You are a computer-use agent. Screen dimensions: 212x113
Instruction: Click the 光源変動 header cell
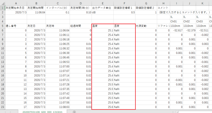[x=146, y=26]
